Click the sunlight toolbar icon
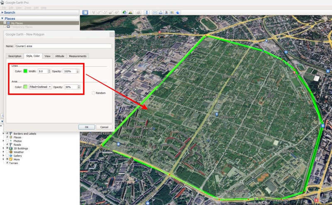Image resolution: width=332 pixels, height=205 pixels. (x=130, y=12)
